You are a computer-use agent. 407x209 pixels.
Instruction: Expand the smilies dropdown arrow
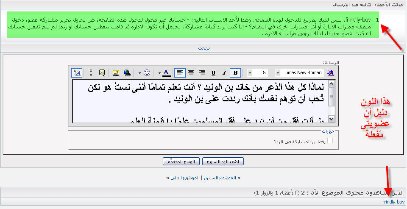coord(139,73)
